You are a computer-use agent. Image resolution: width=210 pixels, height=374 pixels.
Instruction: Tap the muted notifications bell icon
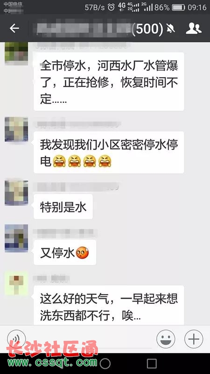[171, 29]
